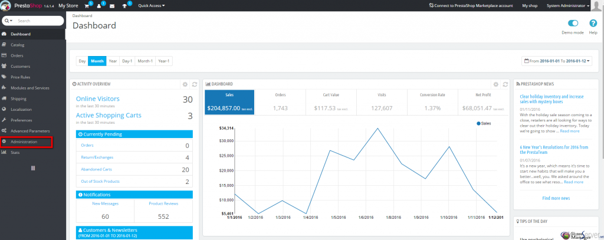Image resolution: width=604 pixels, height=240 pixels.
Task: Select the Day period button
Action: pos(82,61)
